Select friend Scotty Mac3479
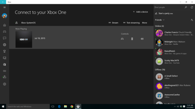Screen dimensions: 195x109 174,61
